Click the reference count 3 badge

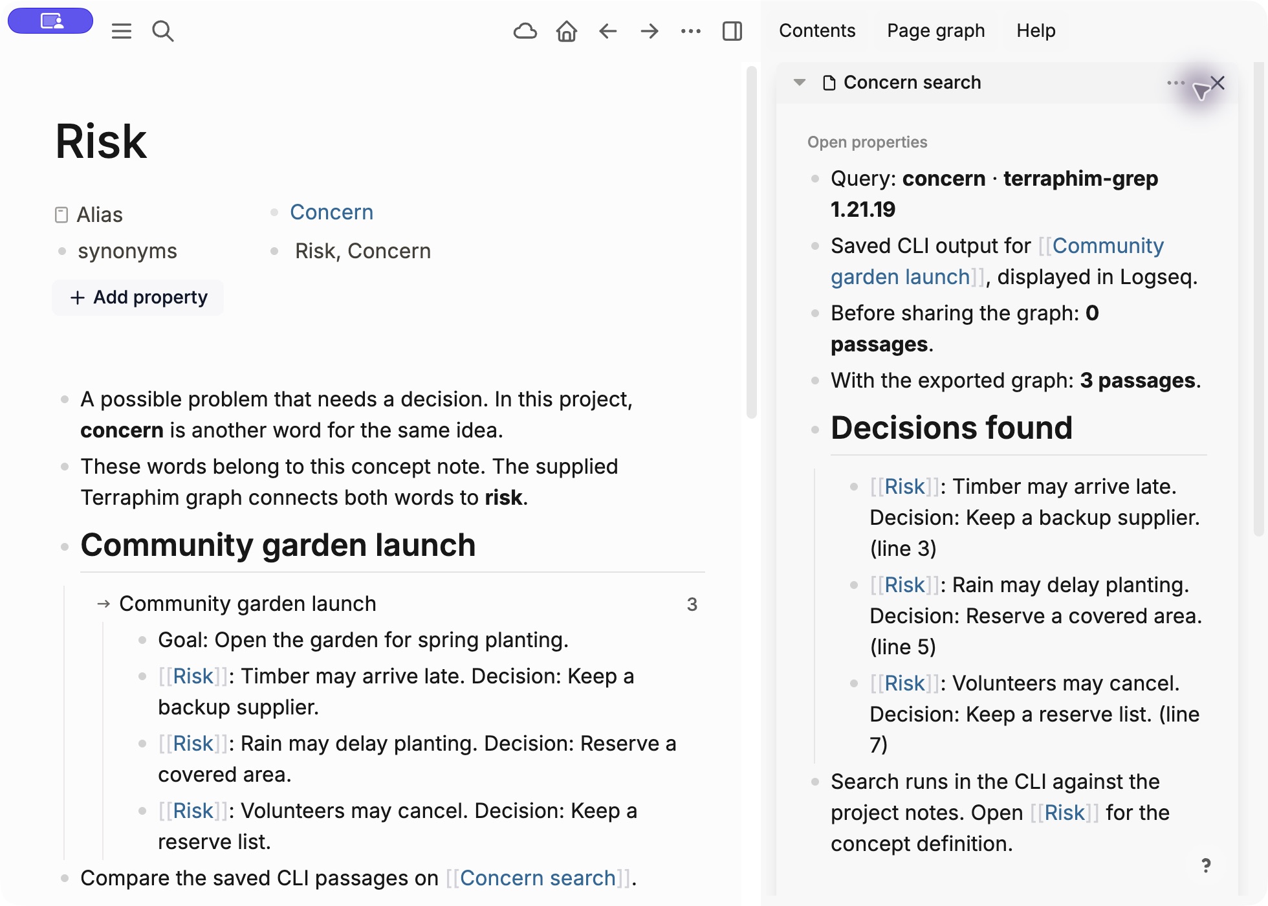tap(692, 604)
